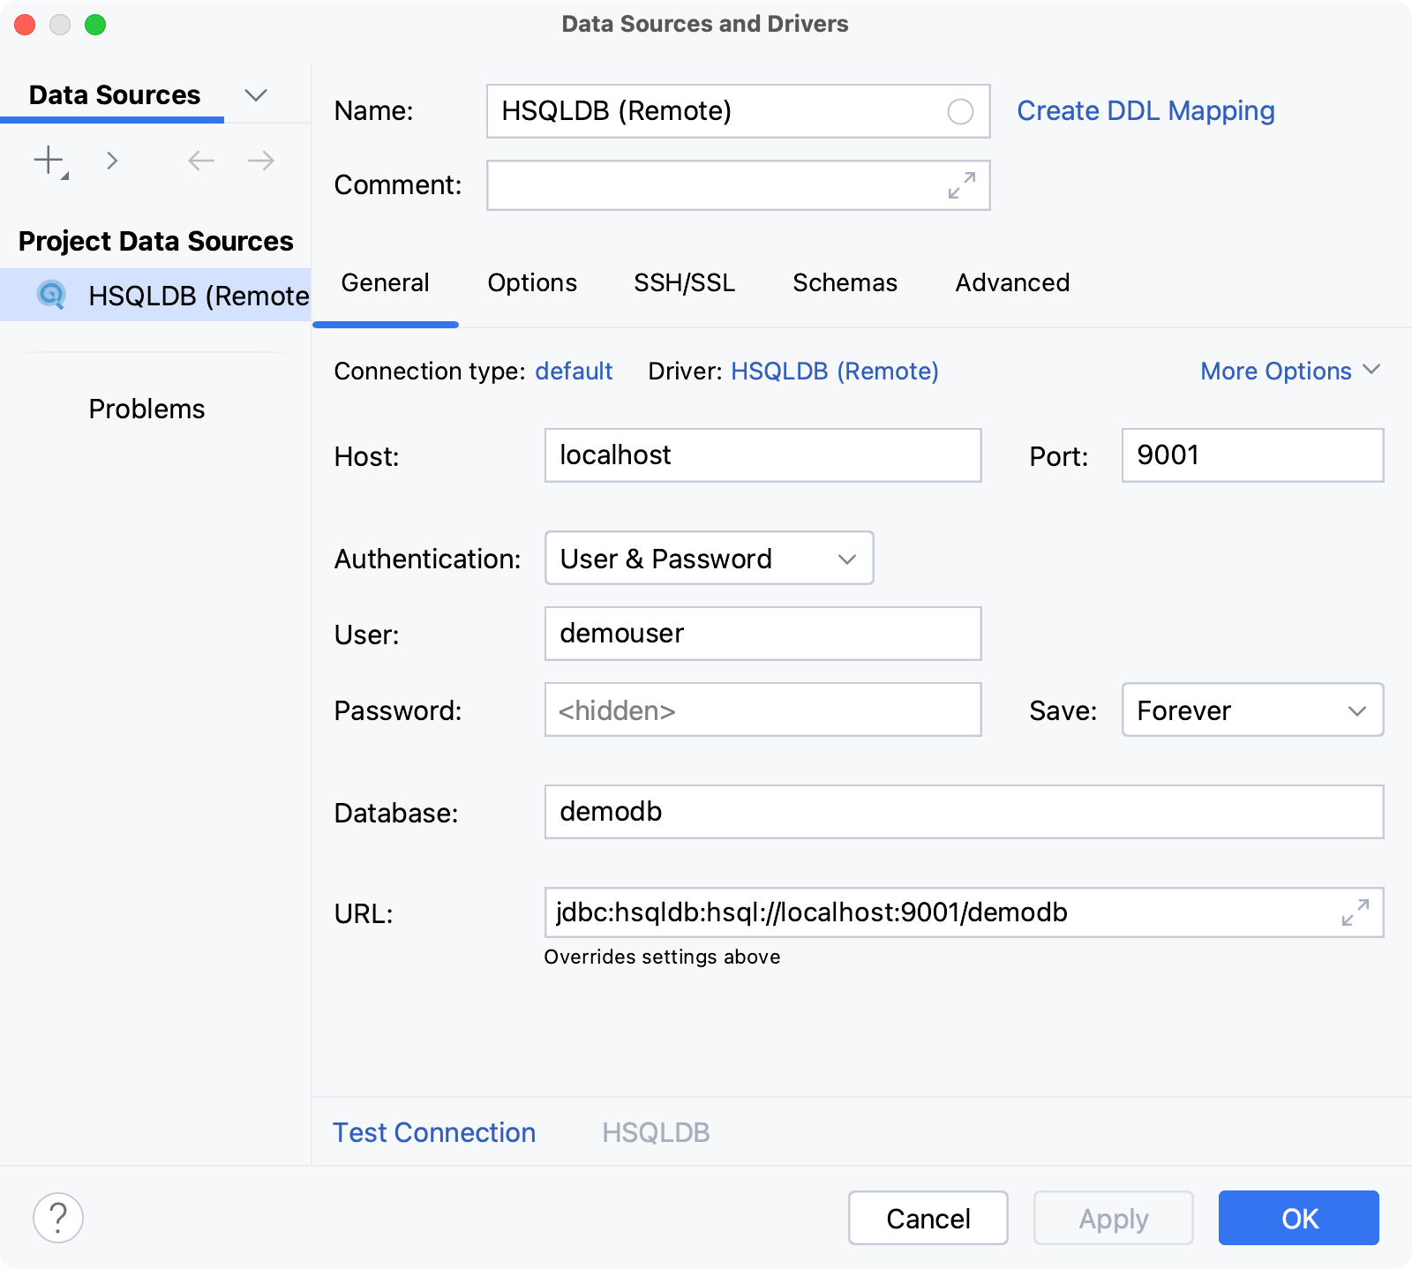Viewport: 1412px width, 1269px height.
Task: Click the back navigation arrow in sidebar
Action: pos(201,161)
